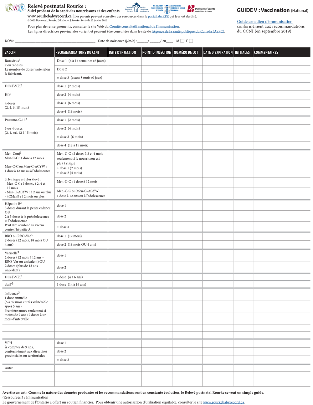Click the Dietitians of Canada logo
The width and height of the screenshot is (313, 405).
point(202,9)
